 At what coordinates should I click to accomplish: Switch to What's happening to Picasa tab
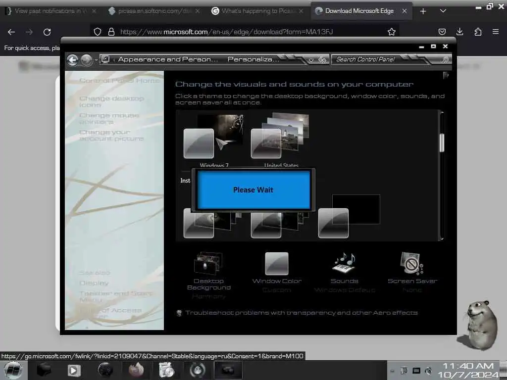[257, 11]
